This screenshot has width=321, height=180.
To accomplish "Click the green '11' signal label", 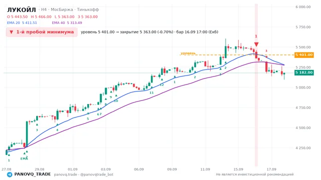I will point(151,92).
